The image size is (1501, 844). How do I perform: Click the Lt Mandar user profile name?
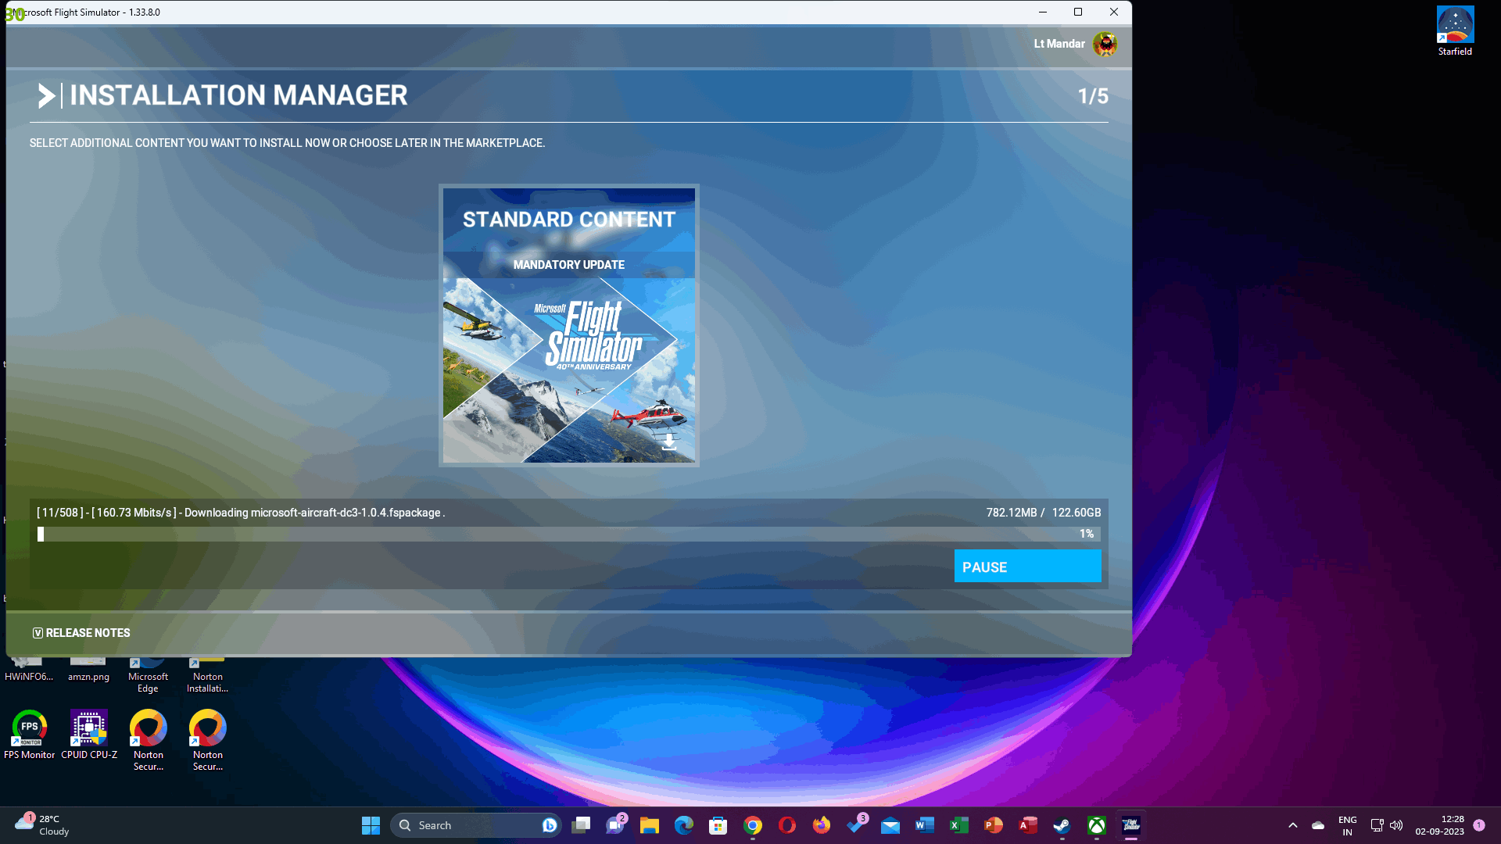click(x=1059, y=43)
